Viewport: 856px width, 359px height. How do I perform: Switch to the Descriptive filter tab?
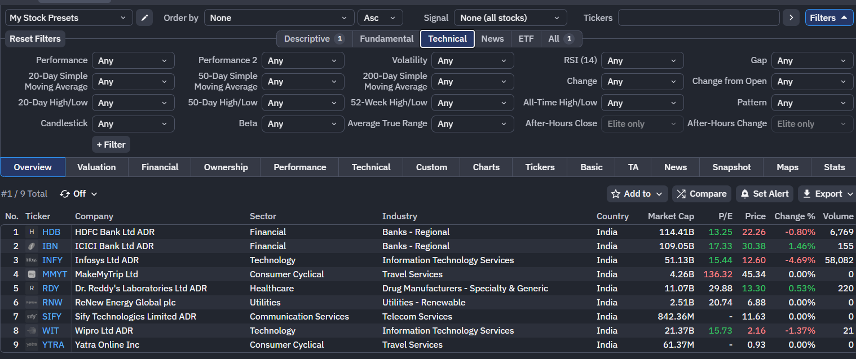coord(314,39)
